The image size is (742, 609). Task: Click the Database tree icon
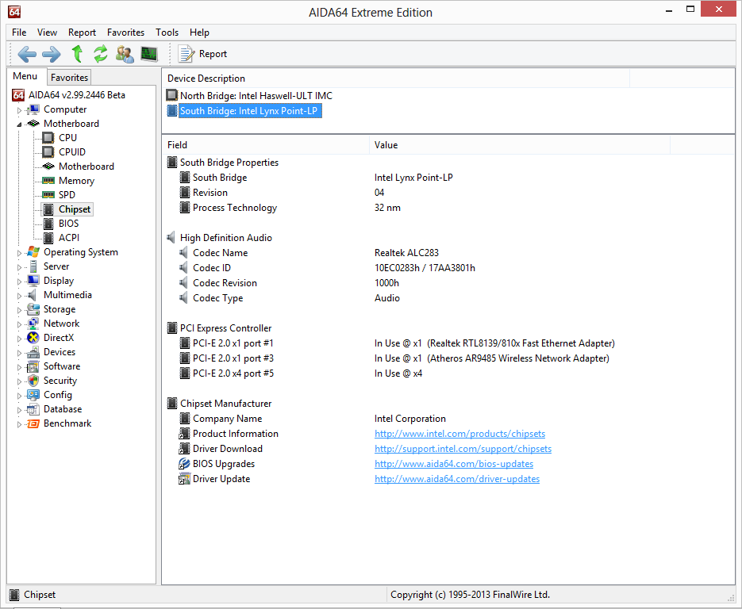point(33,409)
